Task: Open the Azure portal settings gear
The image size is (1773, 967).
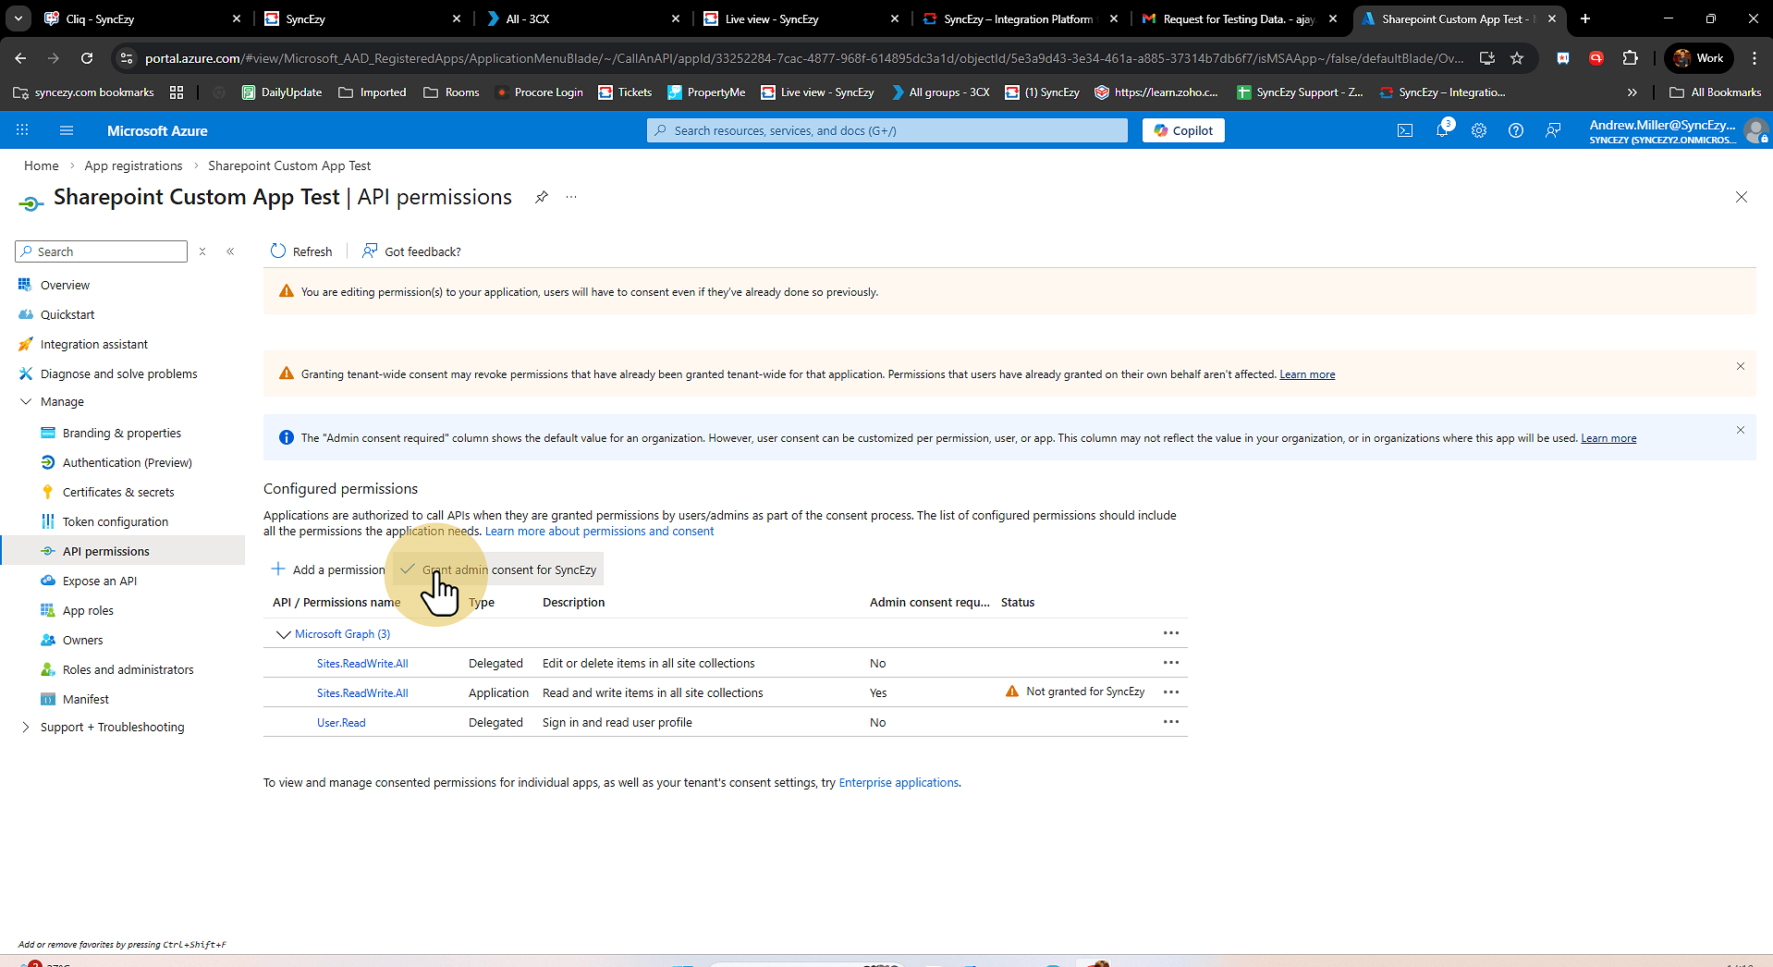Action: (x=1479, y=130)
